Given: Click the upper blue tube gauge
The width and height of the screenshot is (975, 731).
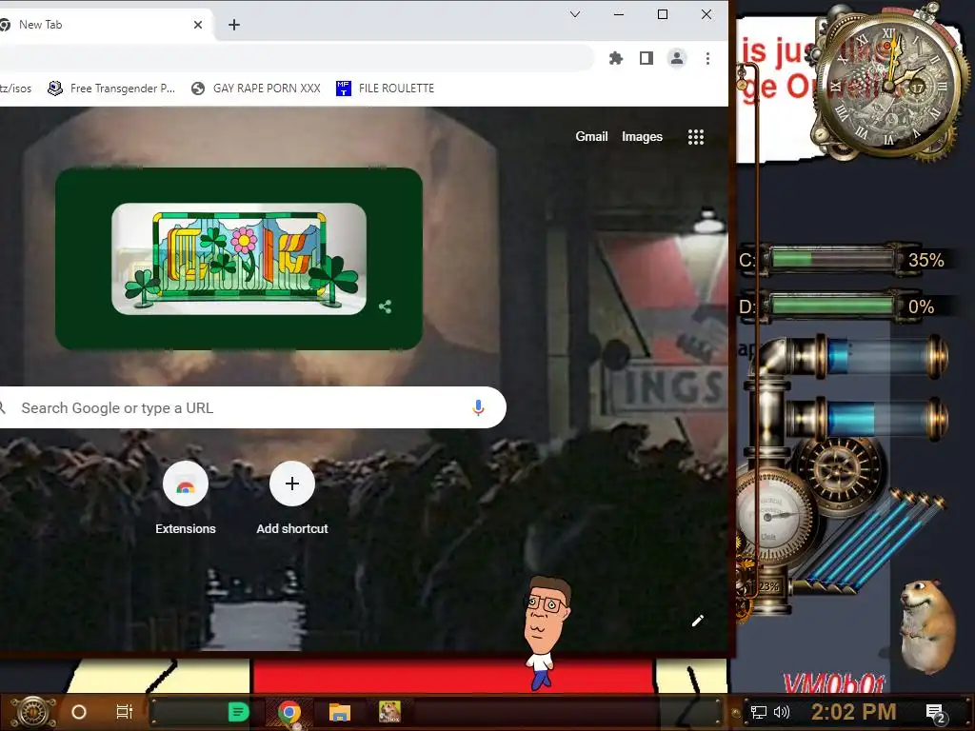Looking at the screenshot, I should click(x=880, y=357).
